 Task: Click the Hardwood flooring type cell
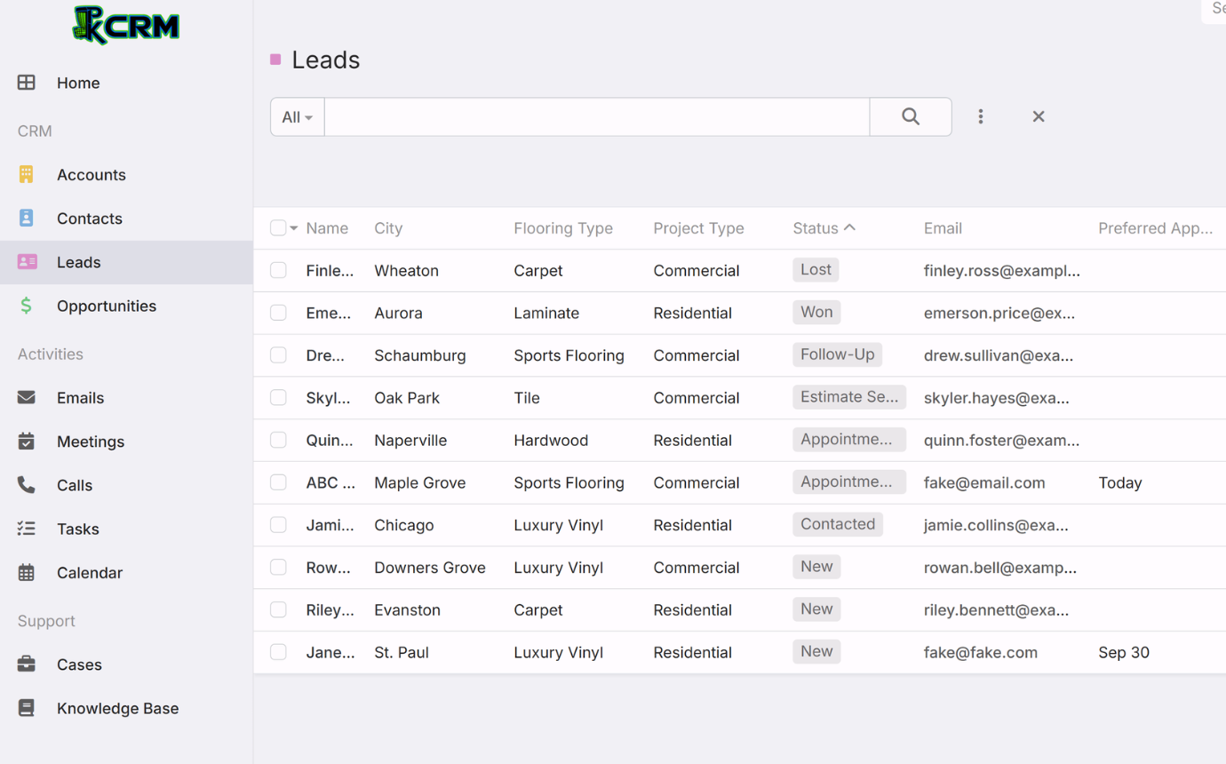[x=551, y=440]
